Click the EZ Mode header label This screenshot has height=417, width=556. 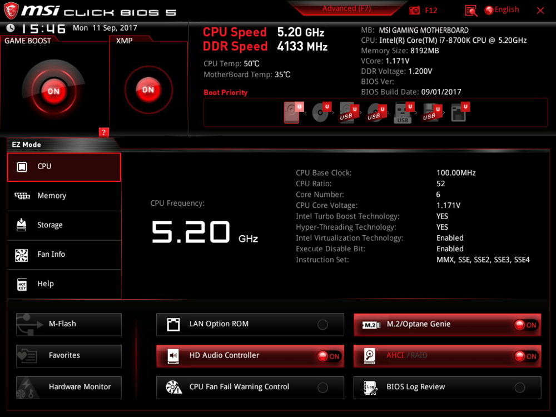[x=27, y=145]
